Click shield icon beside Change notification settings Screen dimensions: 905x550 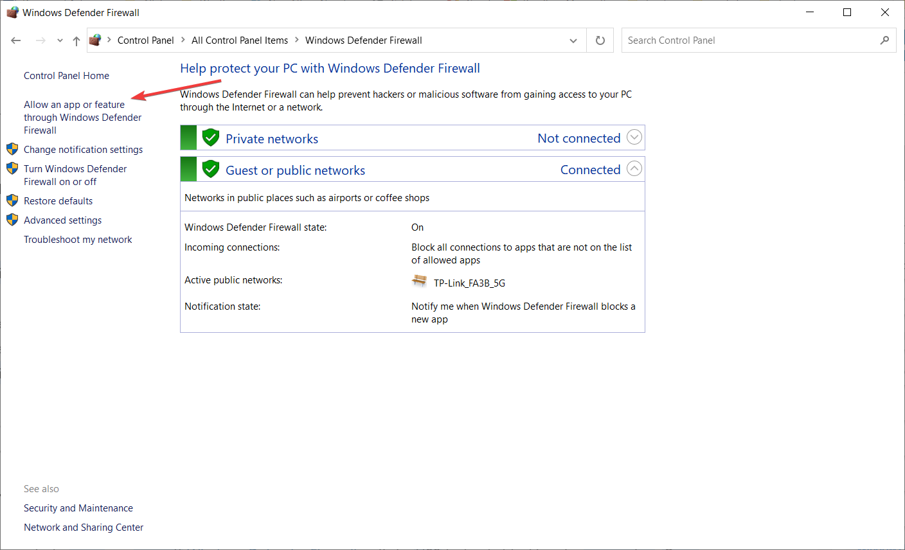pyautogui.click(x=12, y=149)
